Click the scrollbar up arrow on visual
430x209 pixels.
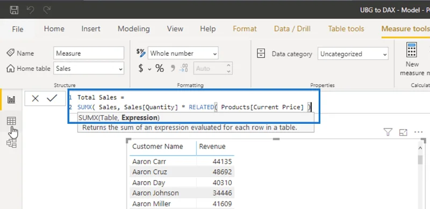420,148
